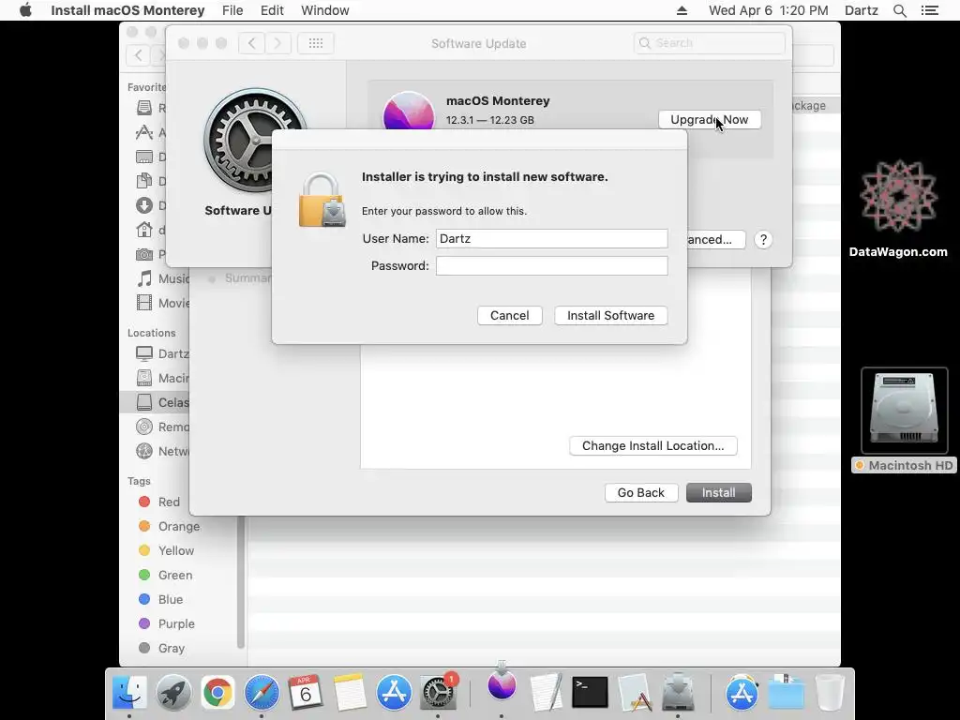
Task: Open the DataWagon.com desktop icon
Action: tap(898, 208)
